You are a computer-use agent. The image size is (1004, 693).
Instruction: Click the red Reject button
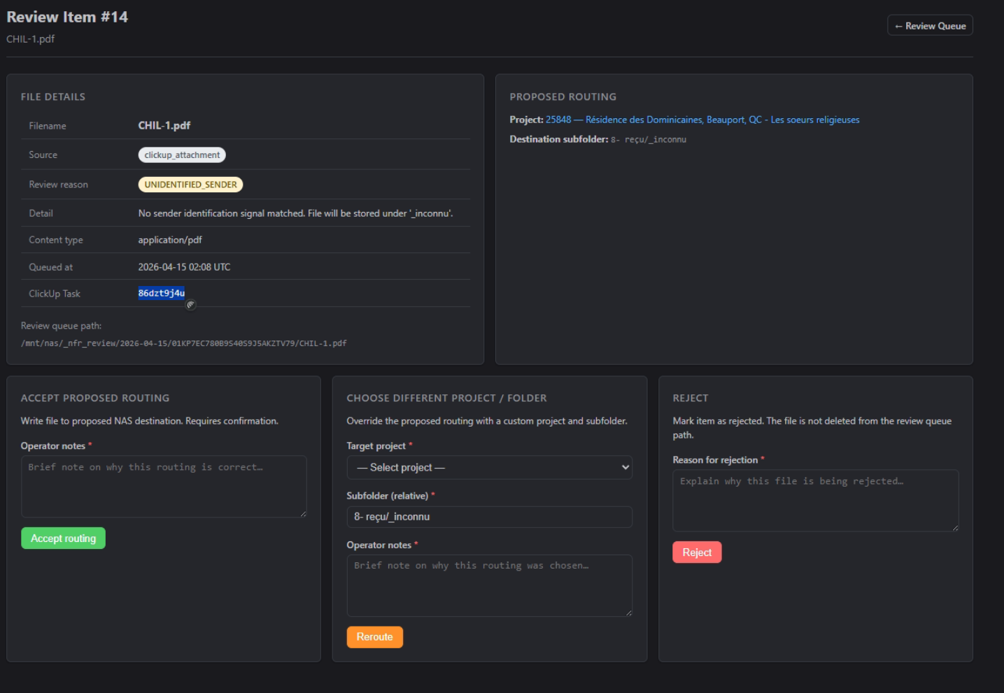click(x=696, y=552)
